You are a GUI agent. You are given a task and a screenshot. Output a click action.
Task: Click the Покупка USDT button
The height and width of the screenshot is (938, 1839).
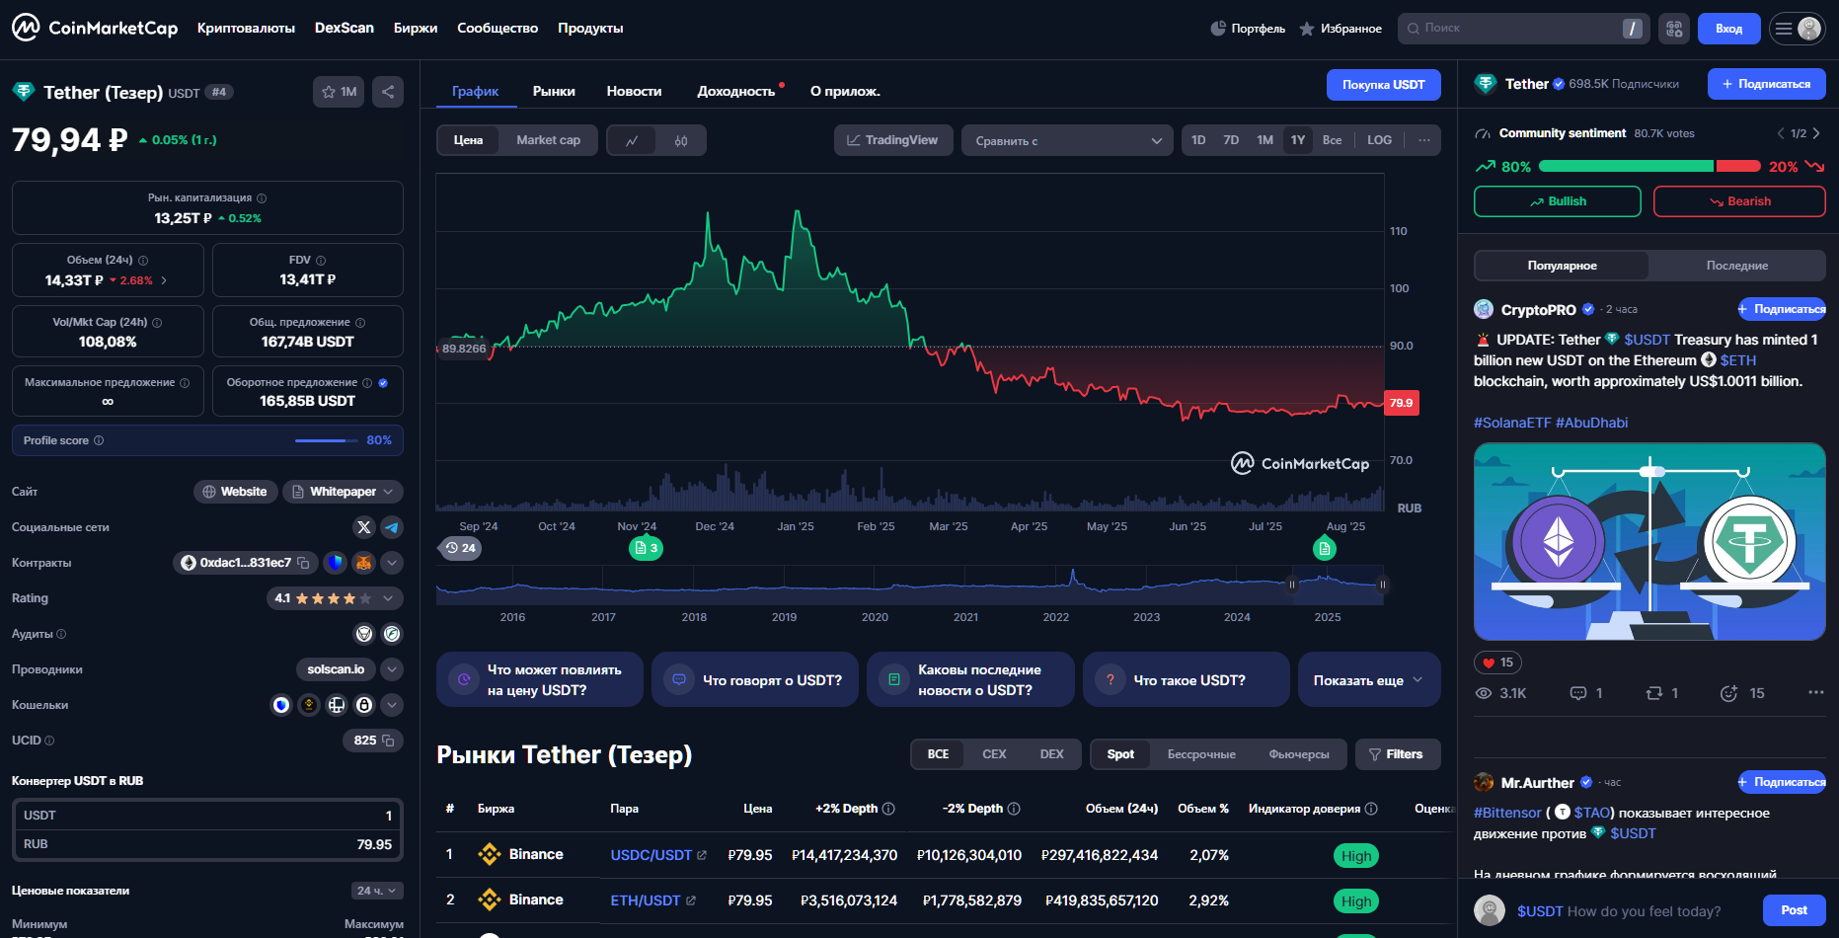(x=1384, y=85)
